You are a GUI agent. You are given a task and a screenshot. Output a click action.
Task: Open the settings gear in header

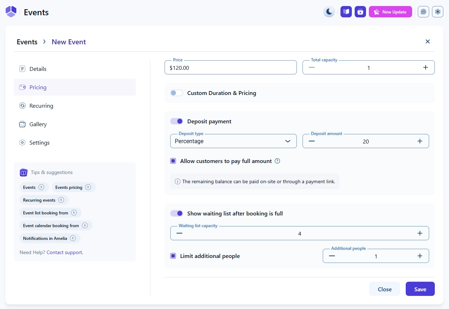tap(438, 12)
